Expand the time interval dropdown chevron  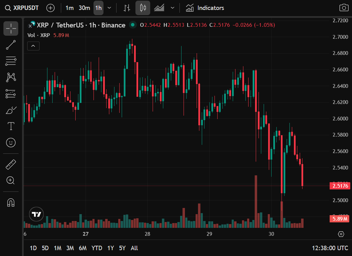[x=109, y=8]
